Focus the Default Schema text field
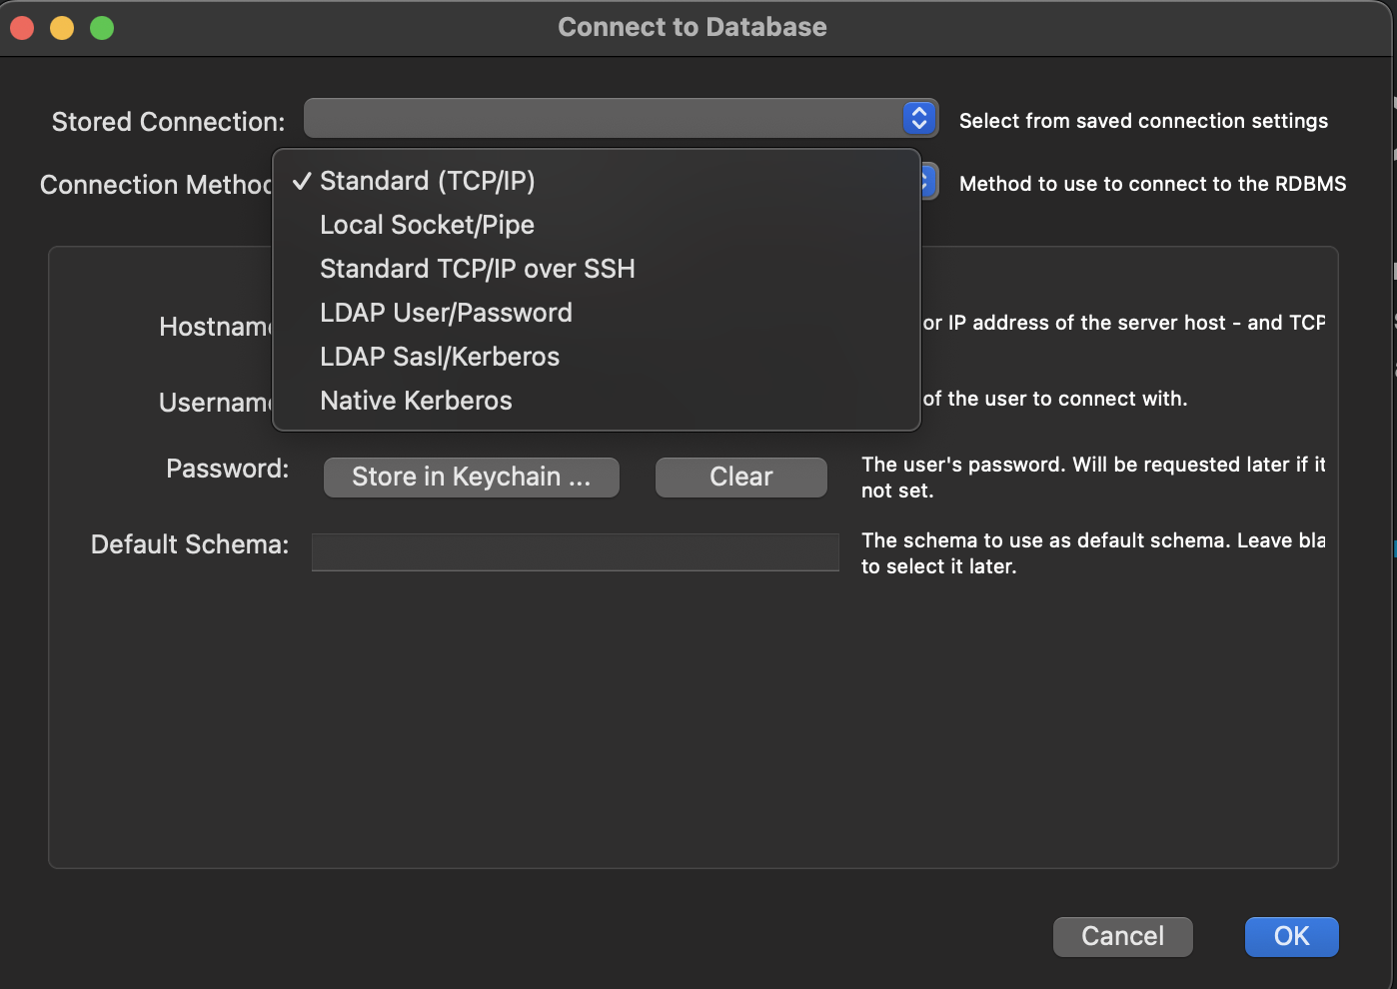This screenshot has width=1397, height=989. (x=575, y=551)
